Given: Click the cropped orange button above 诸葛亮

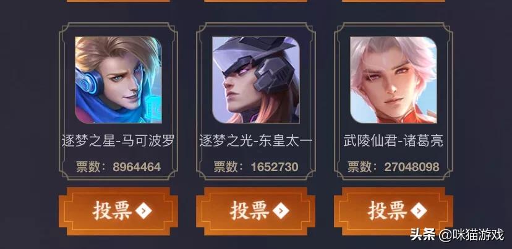Looking at the screenshot, I should 393,1.
